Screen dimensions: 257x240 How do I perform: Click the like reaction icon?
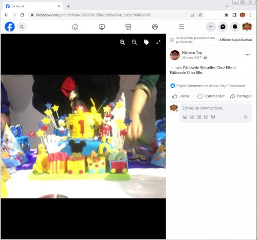click(x=173, y=86)
